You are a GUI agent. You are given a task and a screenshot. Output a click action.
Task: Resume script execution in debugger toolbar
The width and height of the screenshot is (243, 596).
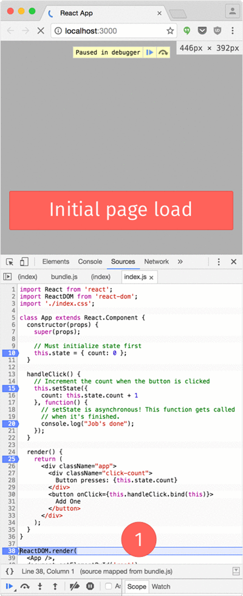click(9, 586)
